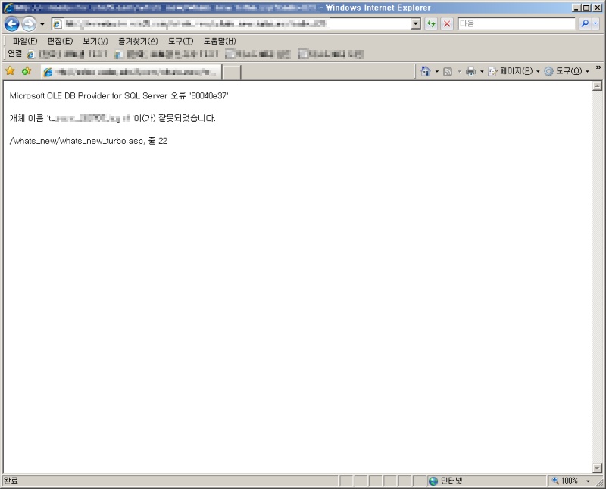Open a new blank tab

tap(232, 72)
